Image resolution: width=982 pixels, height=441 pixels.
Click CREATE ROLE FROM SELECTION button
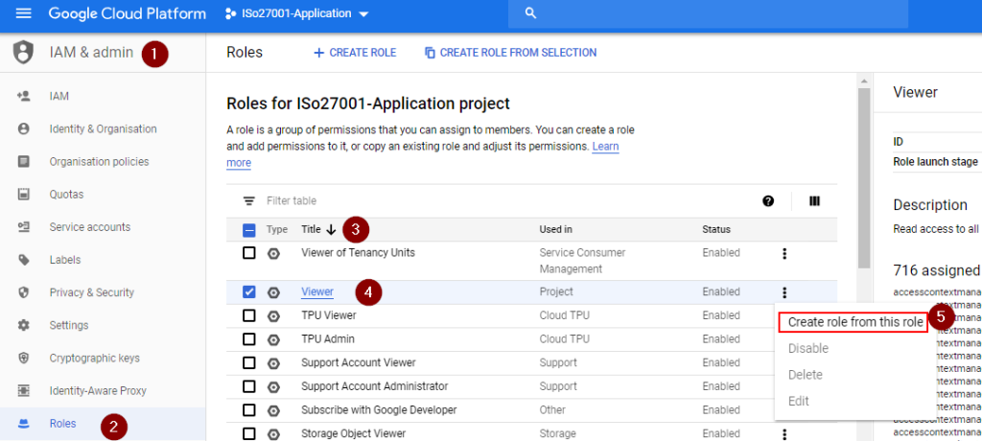click(510, 53)
